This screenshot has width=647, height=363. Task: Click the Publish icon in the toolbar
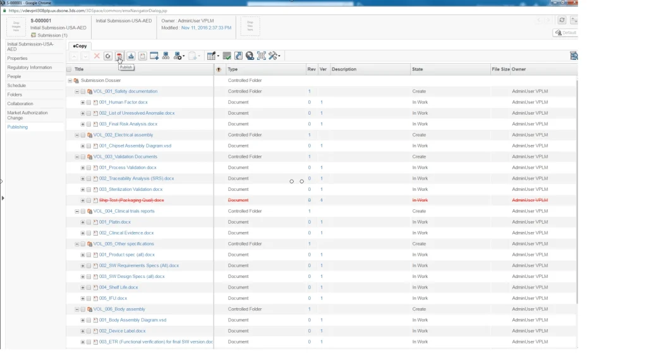pyautogui.click(x=119, y=56)
